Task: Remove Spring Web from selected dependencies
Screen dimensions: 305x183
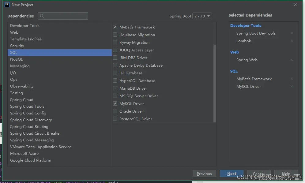Action: [292, 60]
